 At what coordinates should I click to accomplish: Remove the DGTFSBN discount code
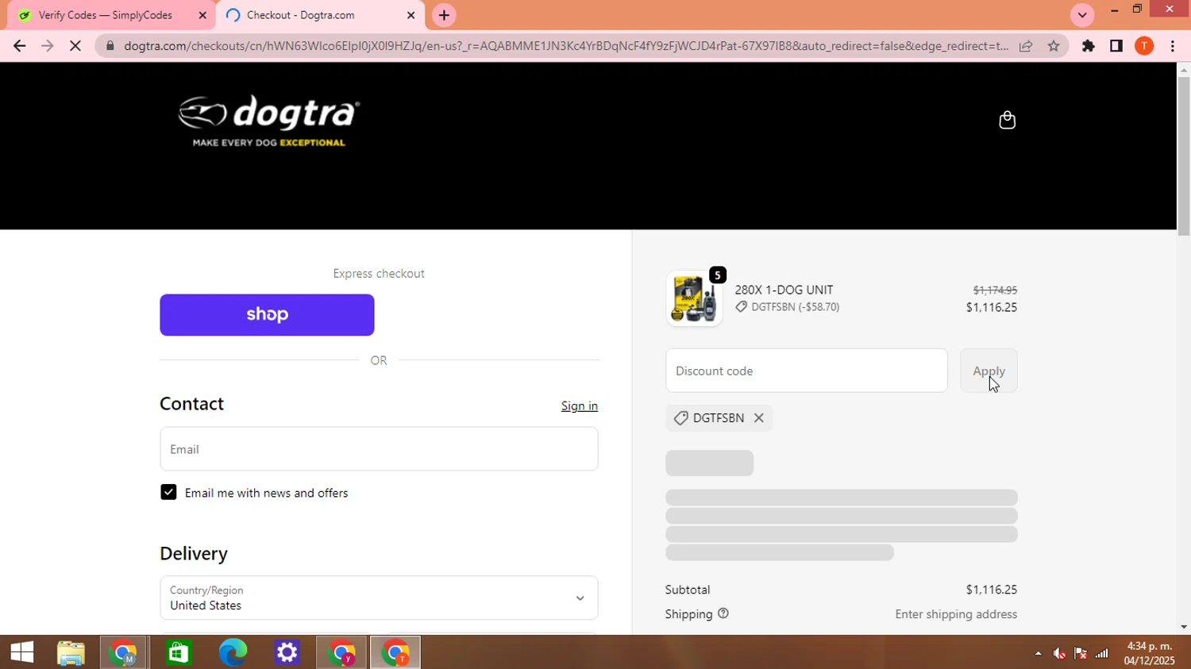[759, 418]
